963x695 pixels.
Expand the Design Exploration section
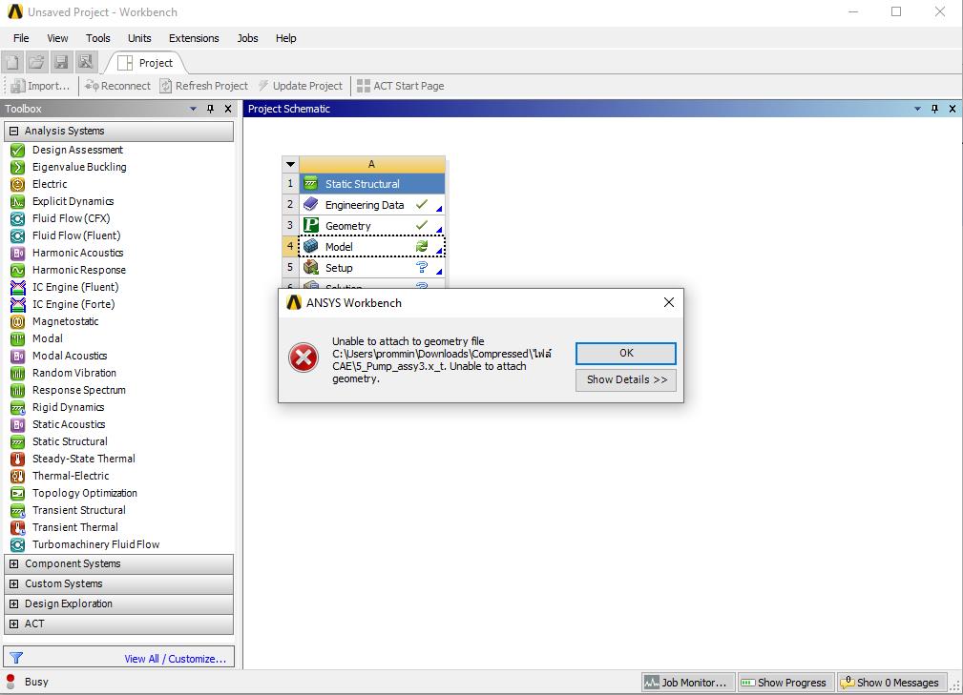point(13,603)
